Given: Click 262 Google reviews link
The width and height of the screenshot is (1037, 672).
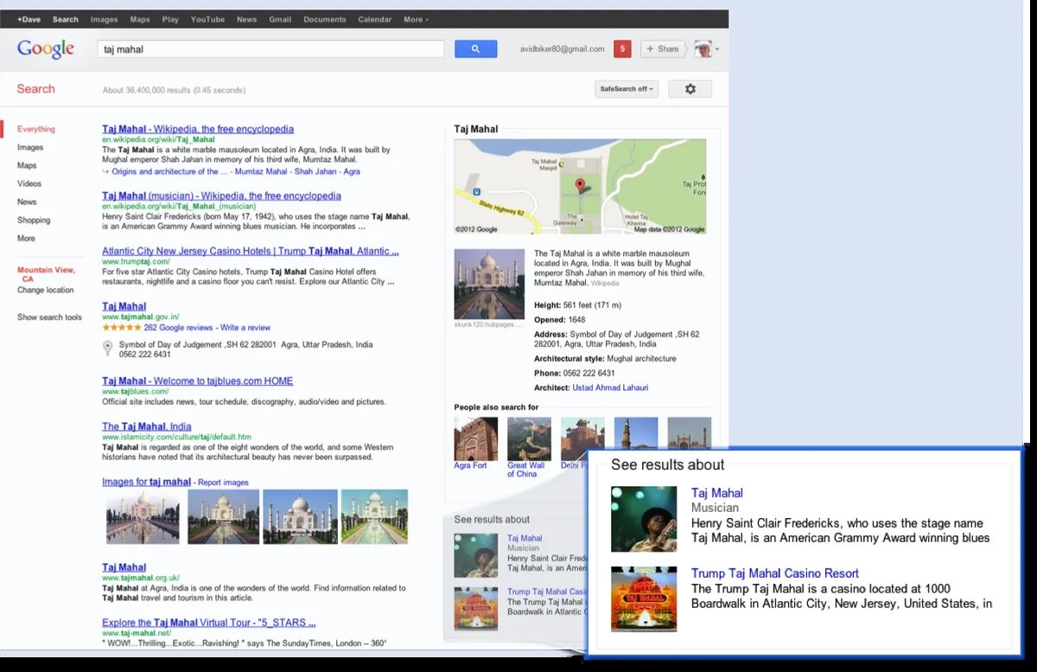Looking at the screenshot, I should point(178,328).
